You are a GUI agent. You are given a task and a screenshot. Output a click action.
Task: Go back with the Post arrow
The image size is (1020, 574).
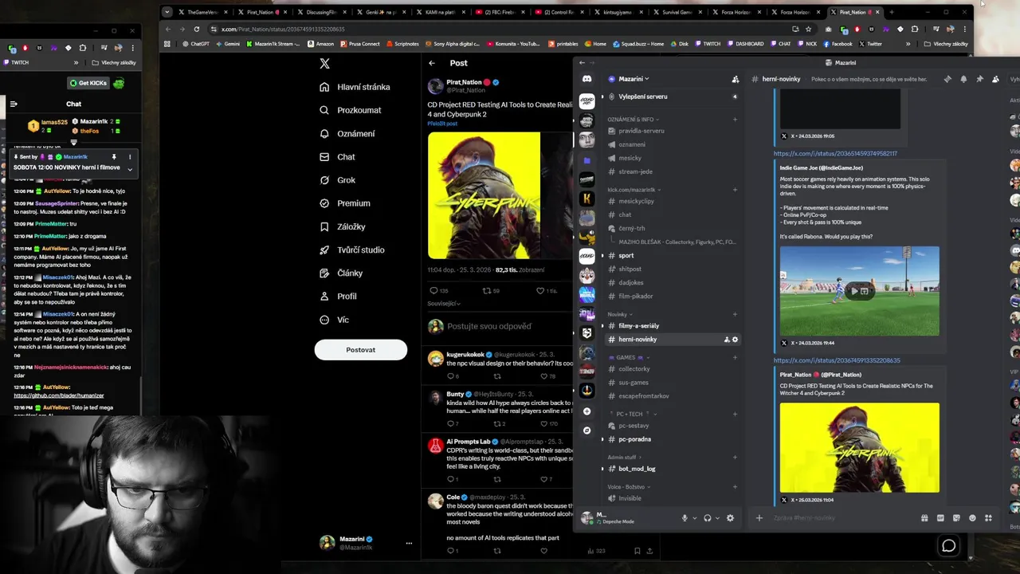click(x=432, y=63)
